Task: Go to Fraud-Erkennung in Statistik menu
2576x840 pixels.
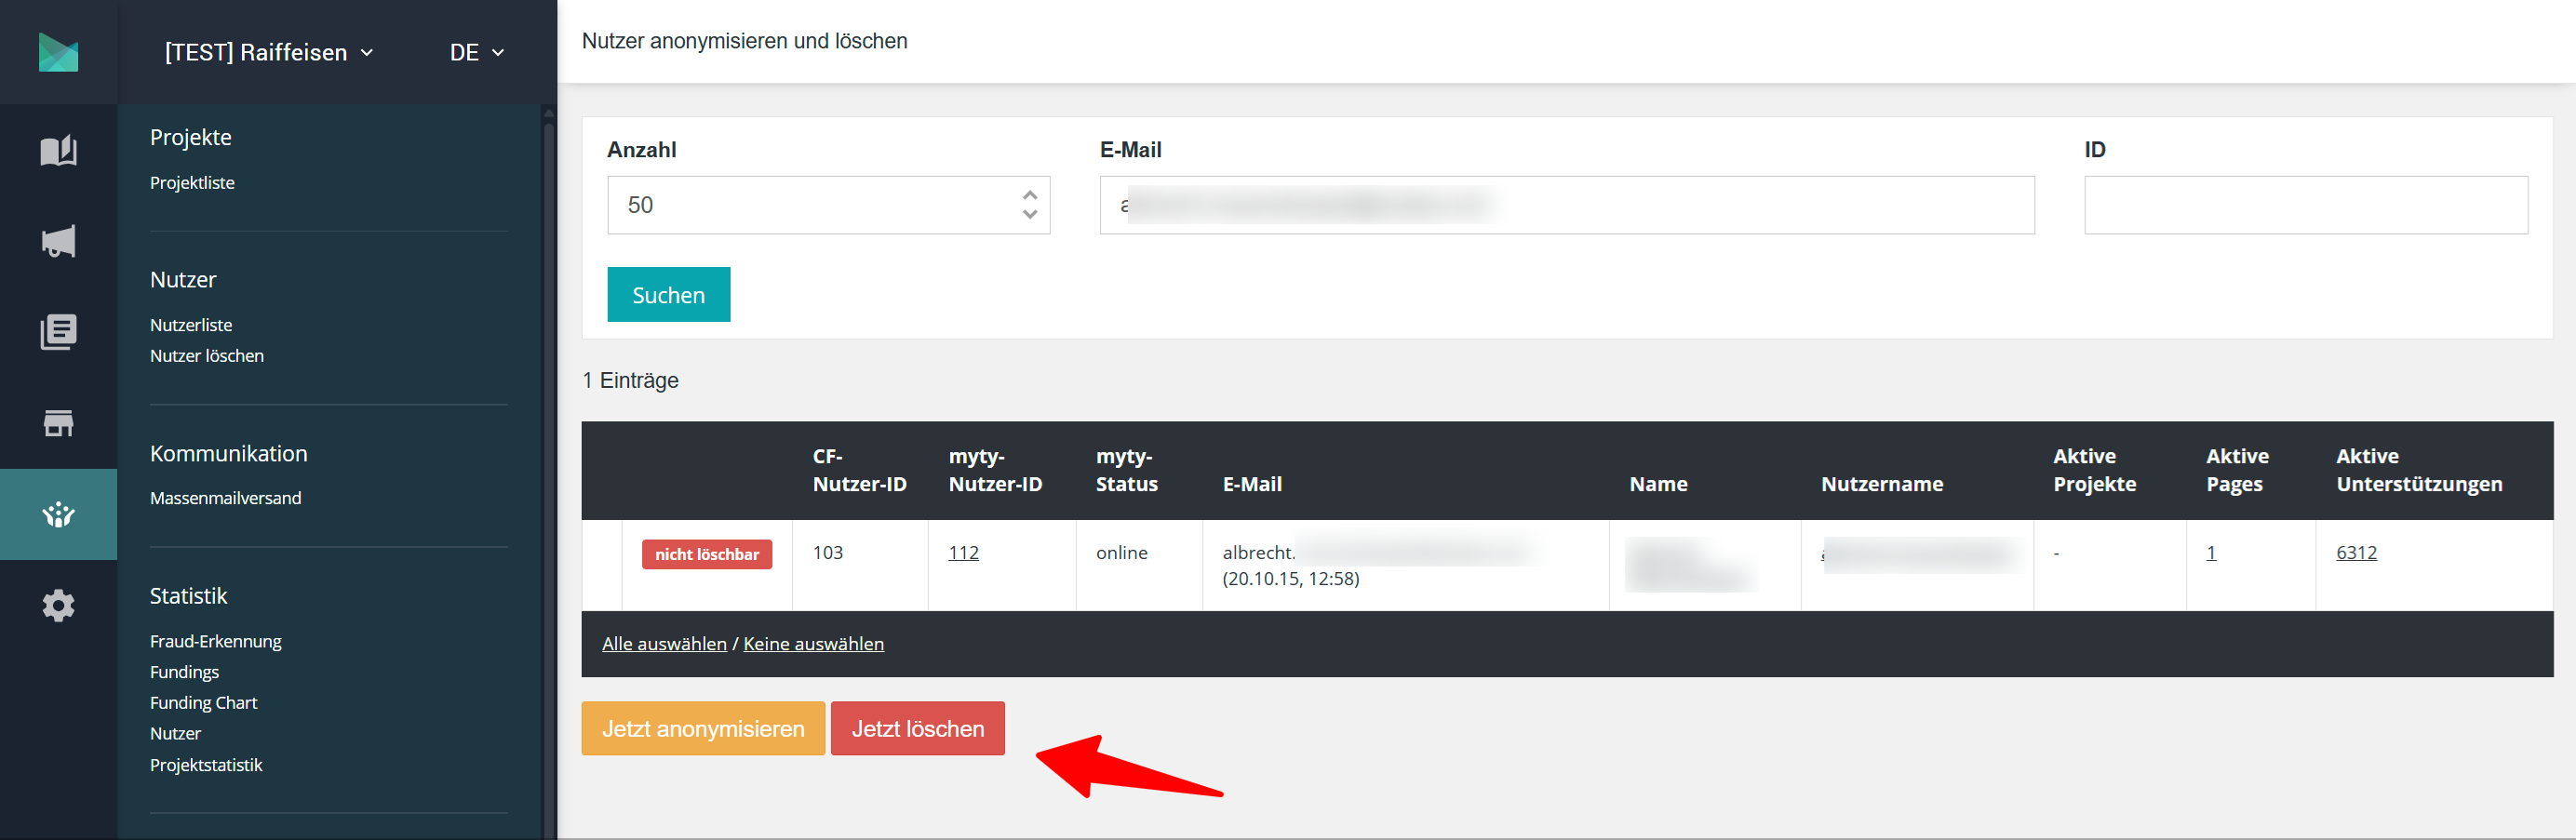Action: pyautogui.click(x=215, y=641)
